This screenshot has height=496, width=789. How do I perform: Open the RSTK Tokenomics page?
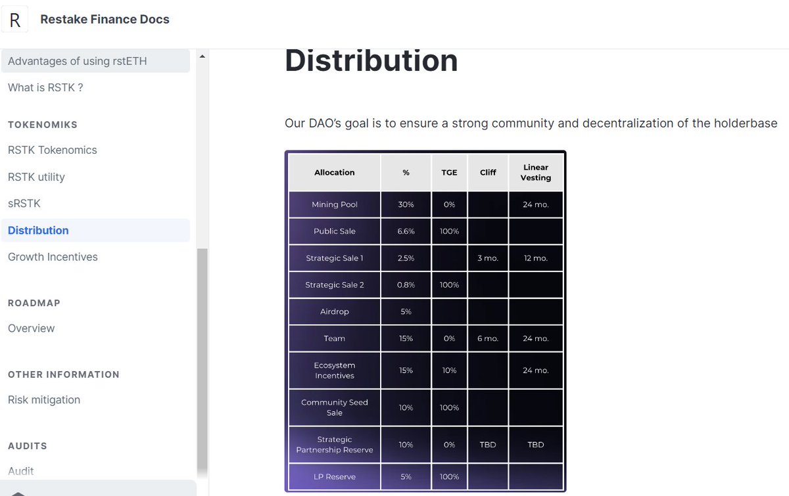[52, 150]
